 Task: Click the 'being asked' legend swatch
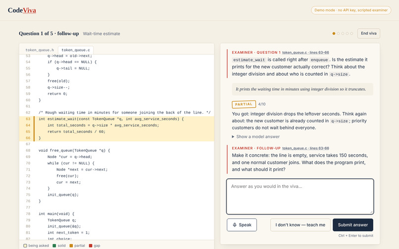tap(25, 246)
